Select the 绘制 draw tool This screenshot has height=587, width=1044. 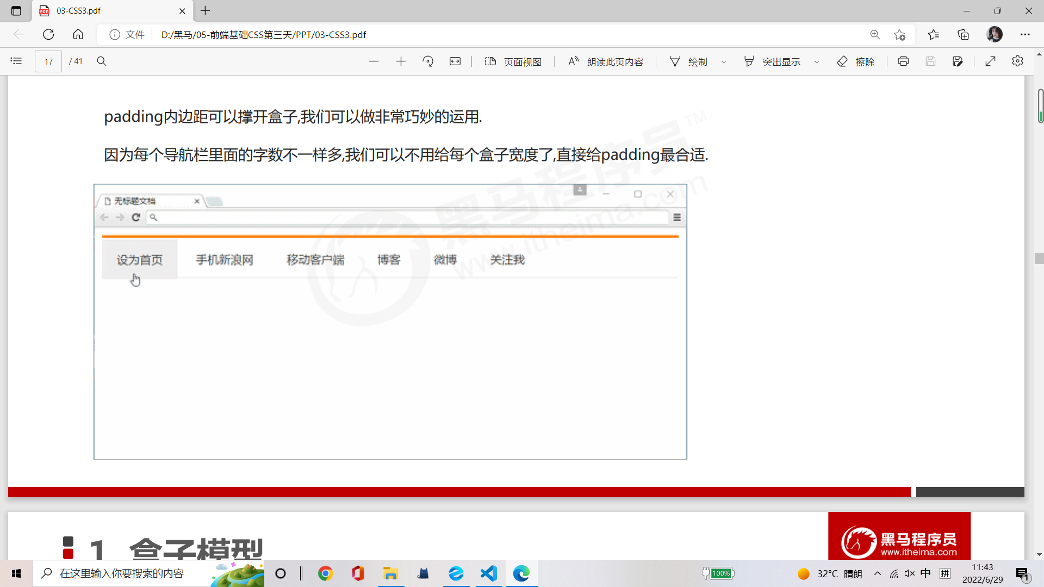point(688,61)
